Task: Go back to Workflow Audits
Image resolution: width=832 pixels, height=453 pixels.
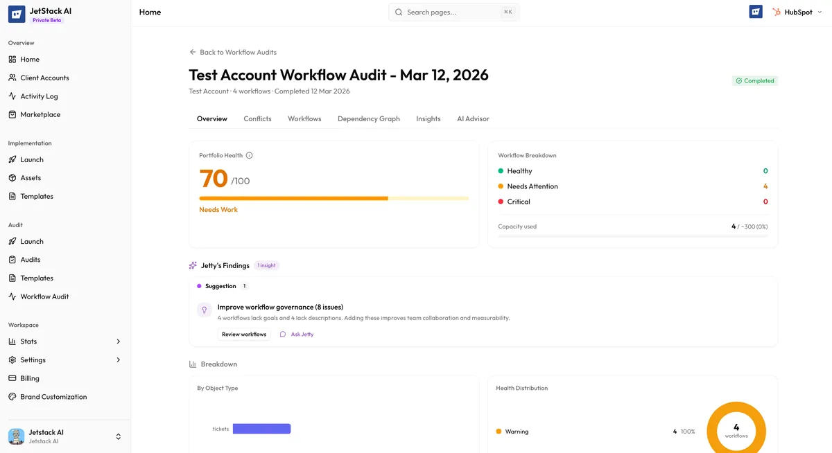Action: tap(232, 51)
